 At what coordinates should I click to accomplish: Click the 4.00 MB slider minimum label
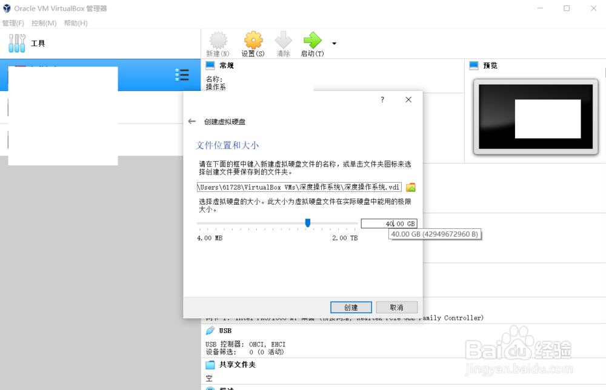click(210, 238)
